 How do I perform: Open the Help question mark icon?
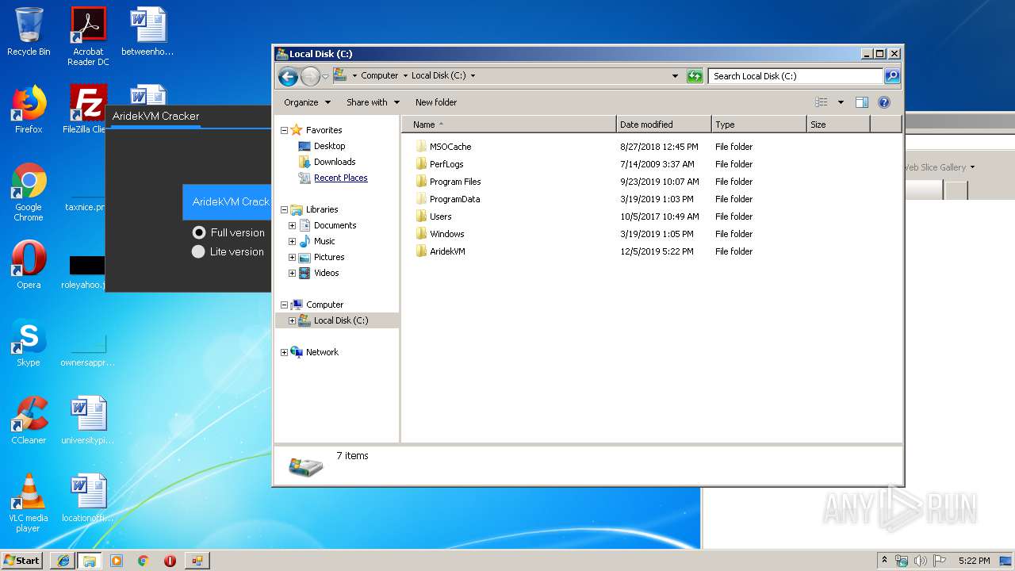(x=884, y=102)
